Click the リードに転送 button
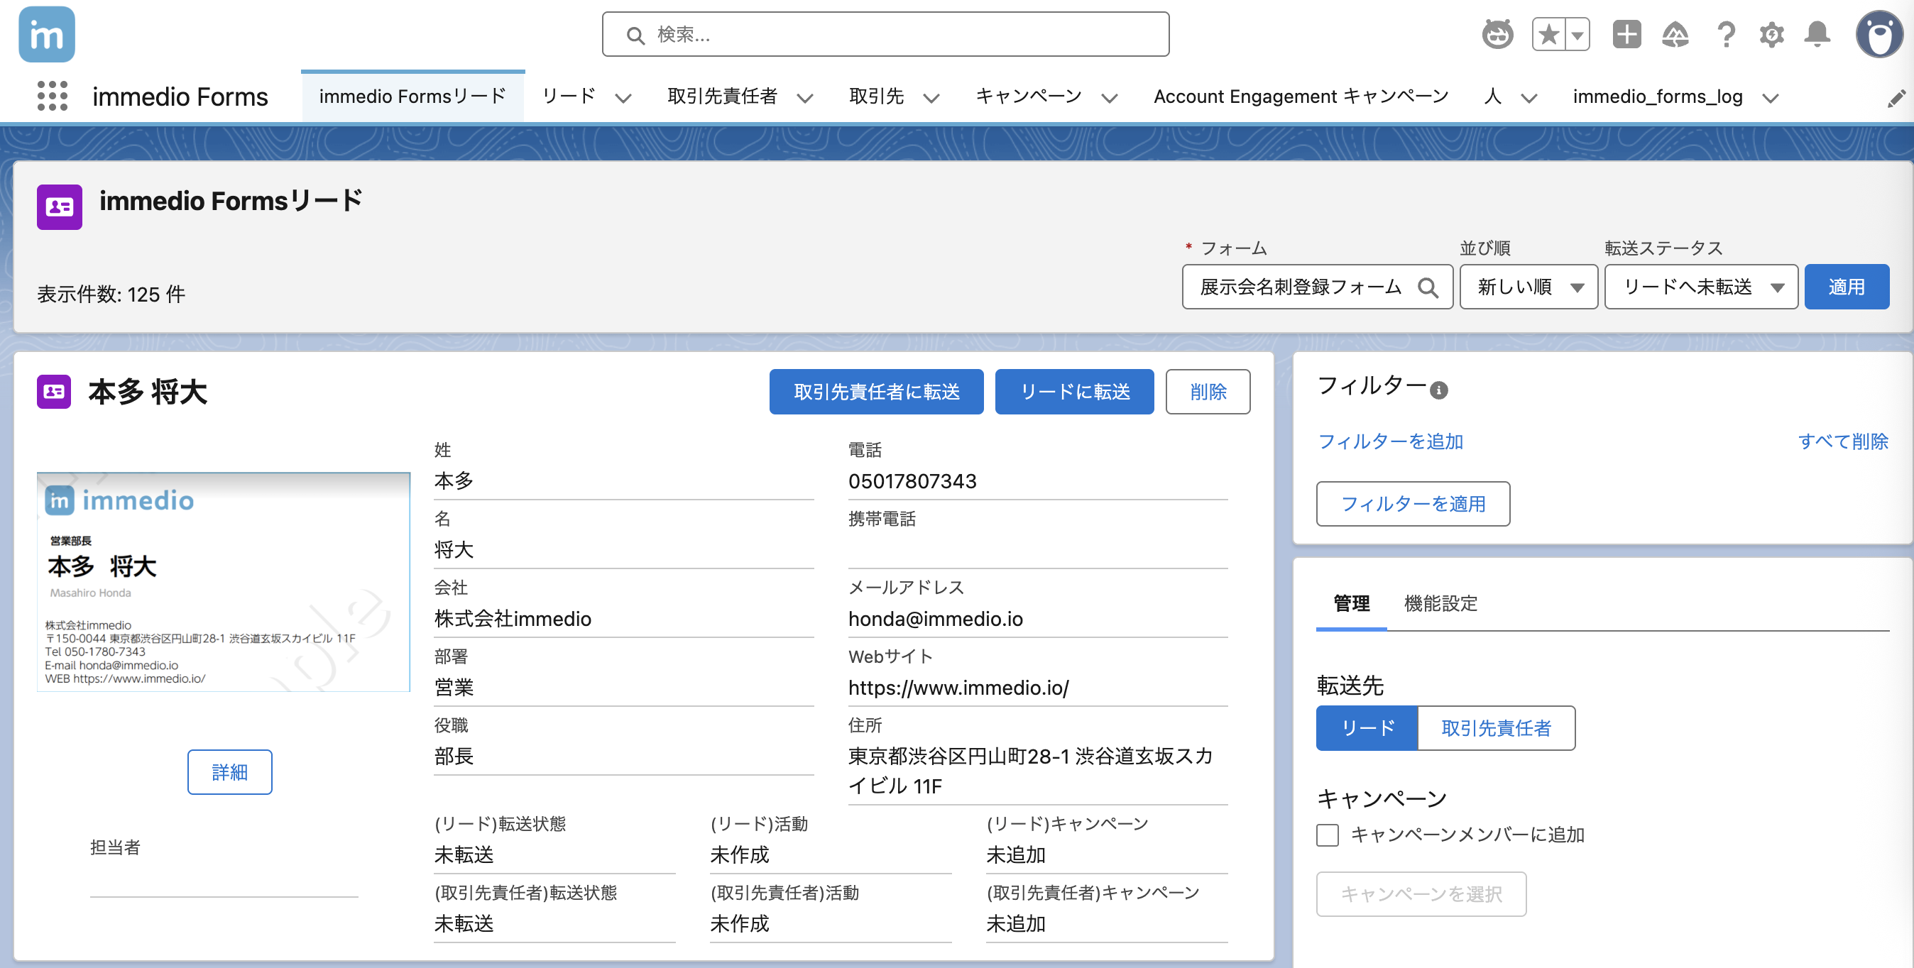This screenshot has height=968, width=1914. [1073, 392]
